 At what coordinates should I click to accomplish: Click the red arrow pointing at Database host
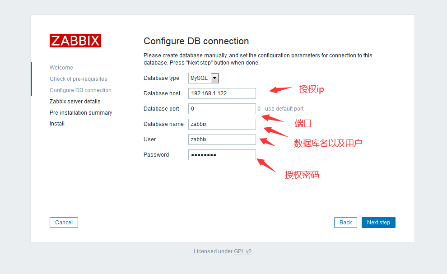[x=280, y=90]
